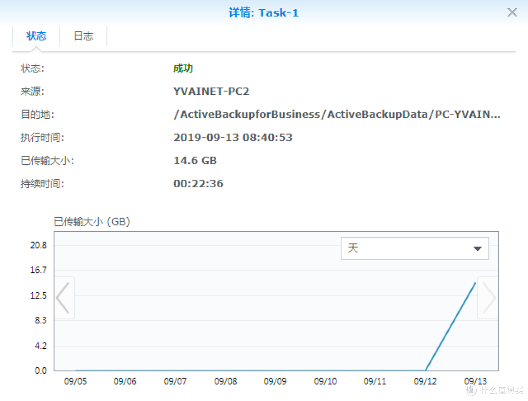This screenshot has height=401, width=528.
Task: Click the green 成功 status value
Action: pos(183,68)
